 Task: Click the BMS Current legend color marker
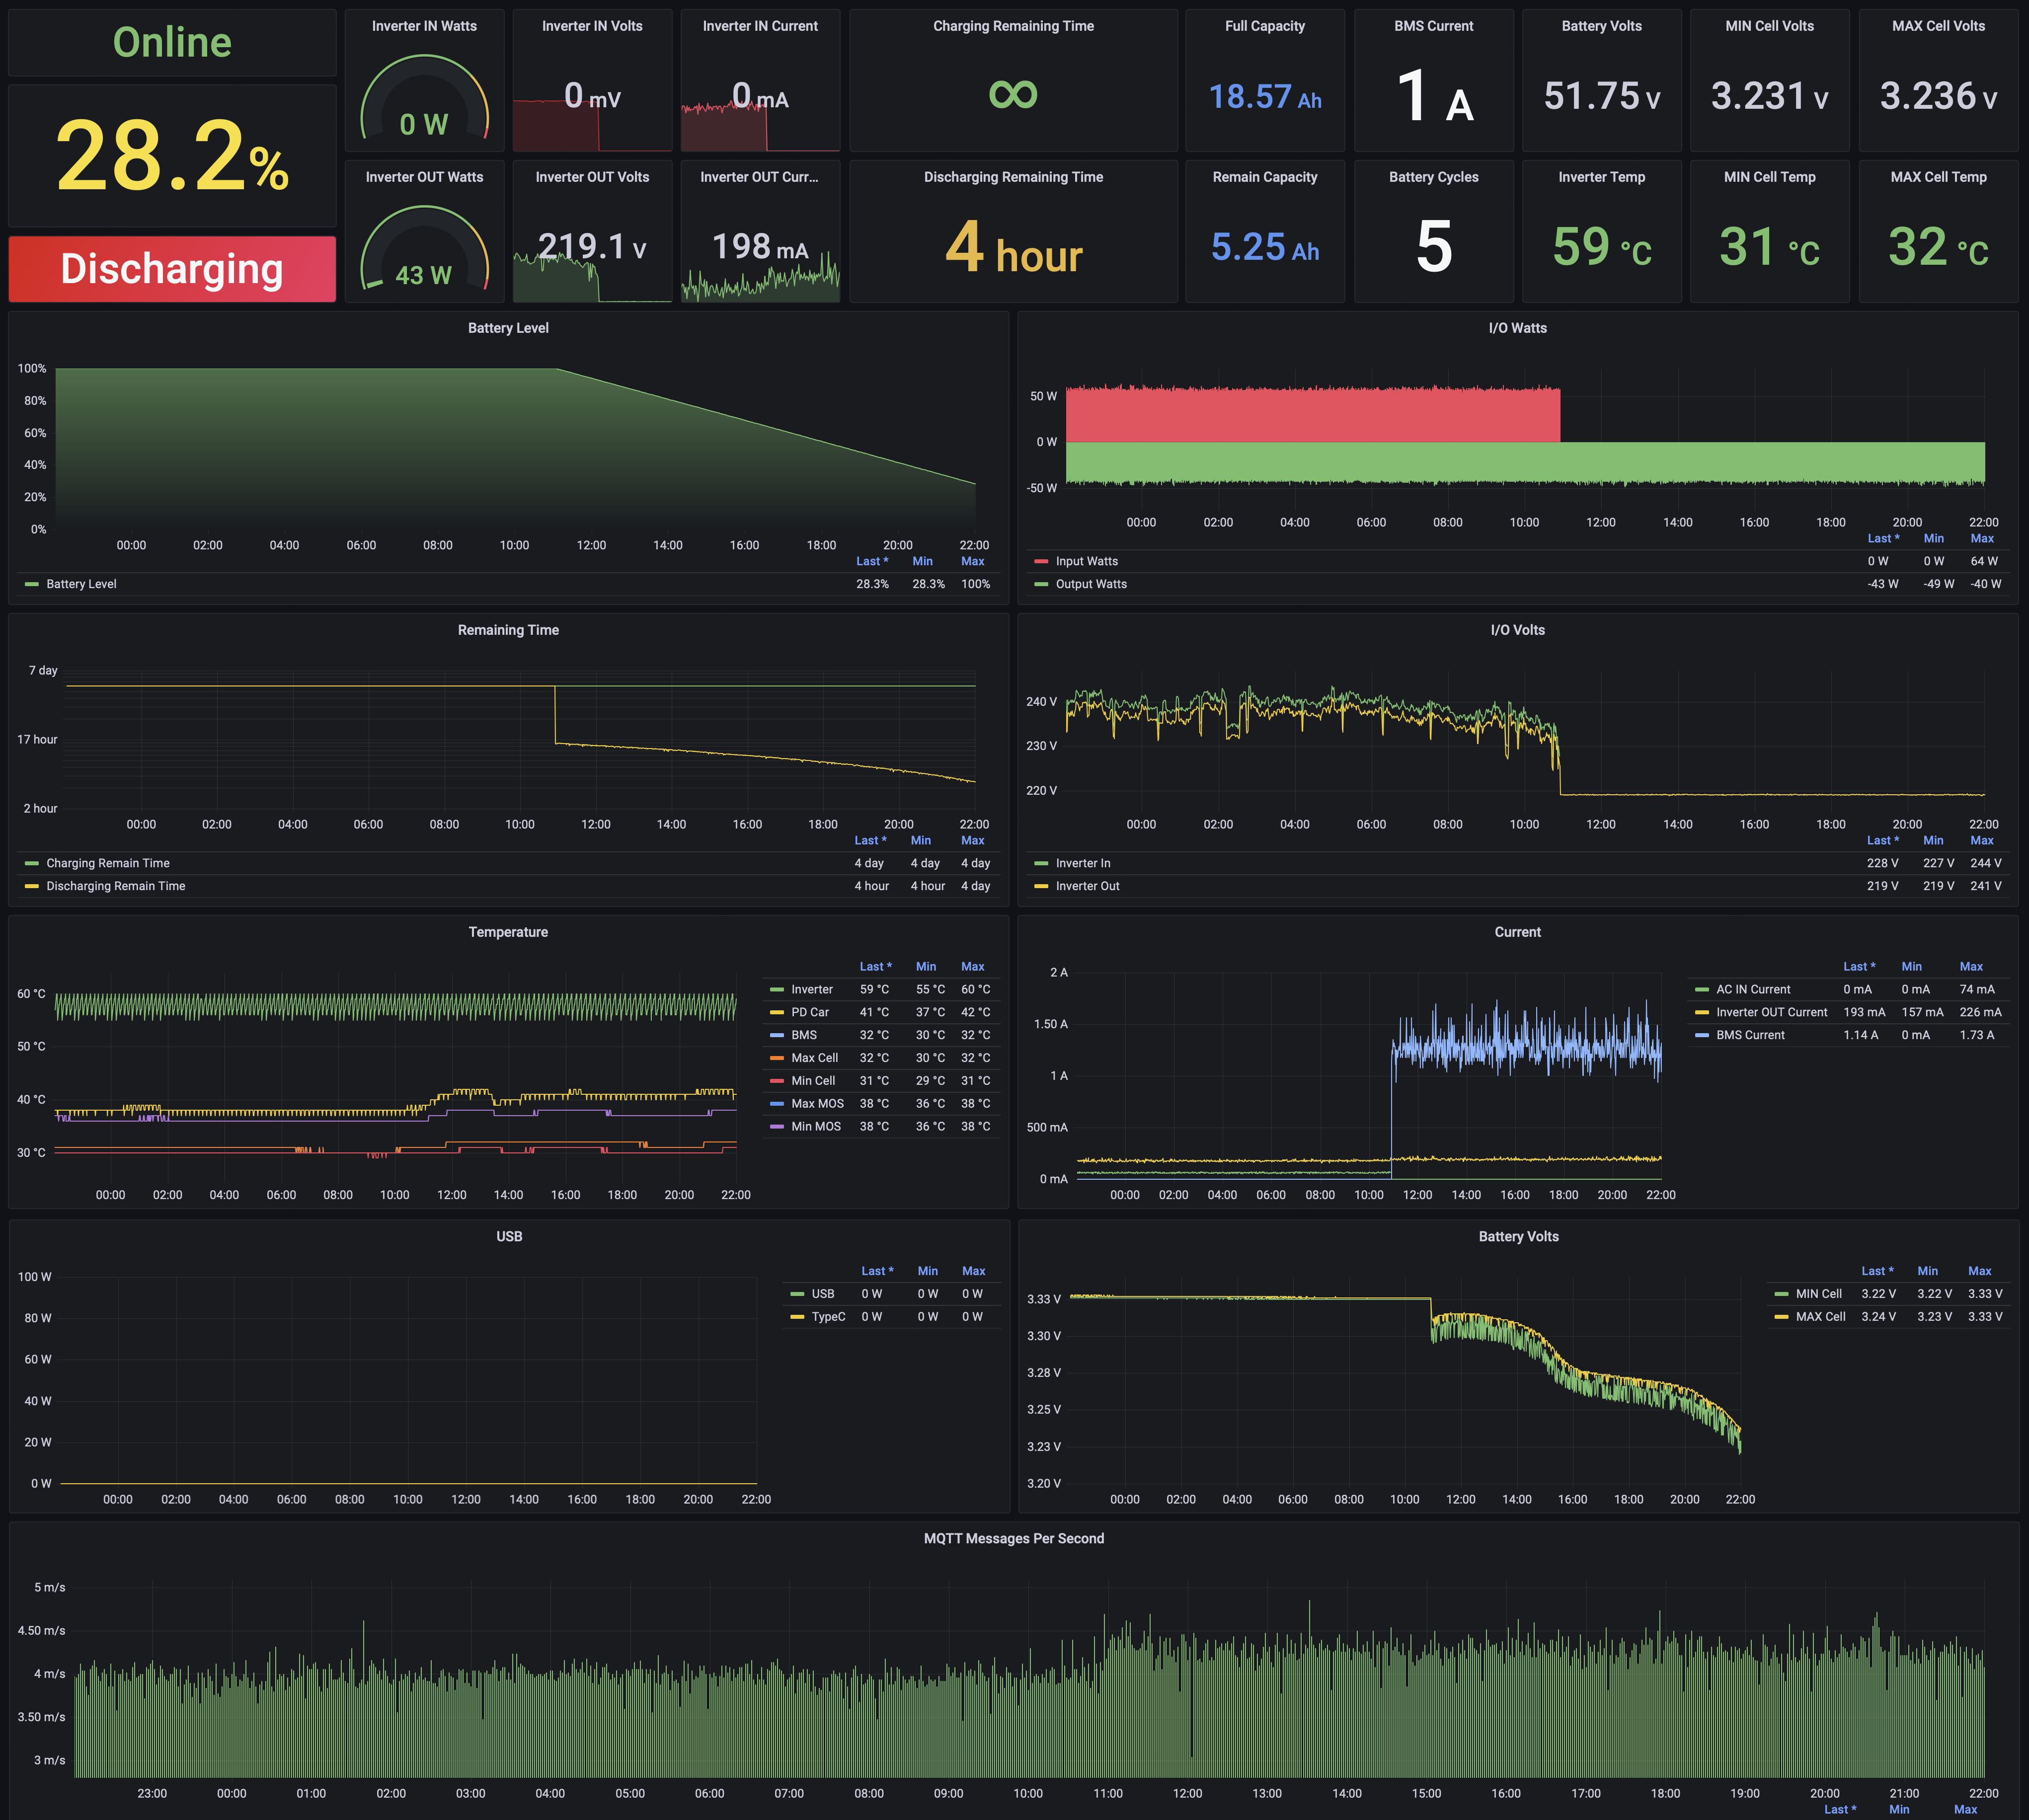[x=1702, y=1035]
